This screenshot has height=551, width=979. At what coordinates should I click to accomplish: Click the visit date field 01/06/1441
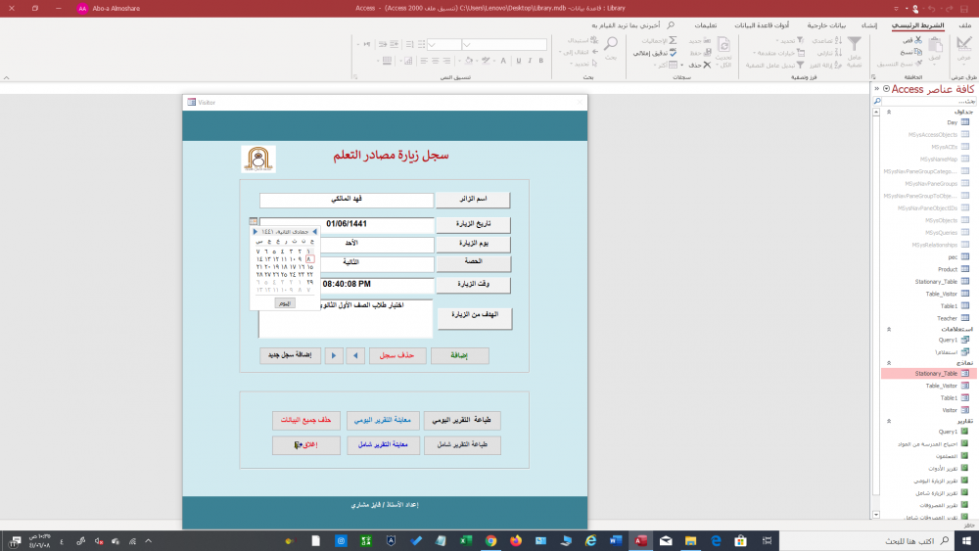pos(347,225)
